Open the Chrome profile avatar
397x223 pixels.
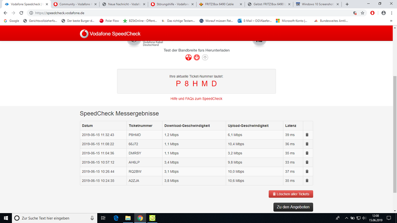pyautogui.click(x=383, y=13)
